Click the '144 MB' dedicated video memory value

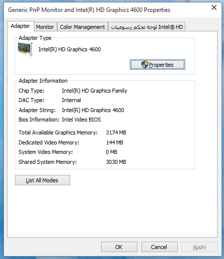coord(114,142)
